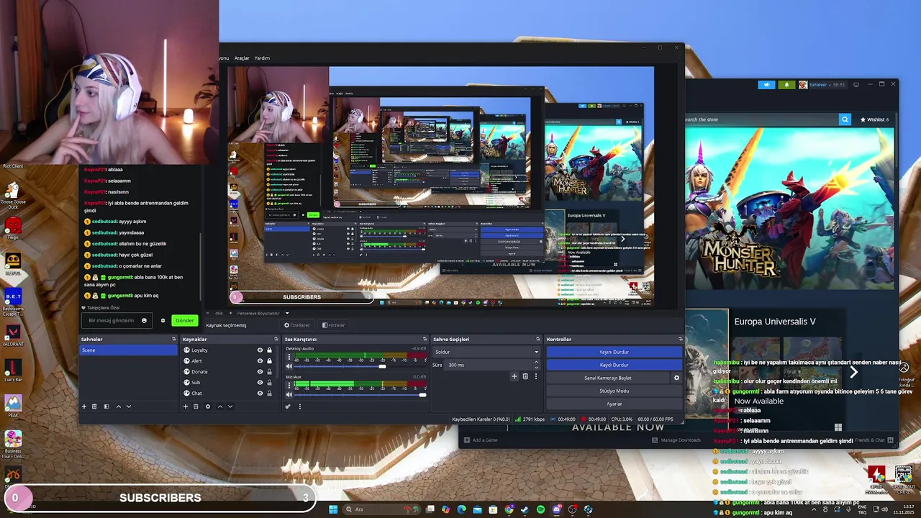Image resolution: width=921 pixels, height=518 pixels.
Task: Toggle lock on Loyalty source
Action: click(270, 350)
